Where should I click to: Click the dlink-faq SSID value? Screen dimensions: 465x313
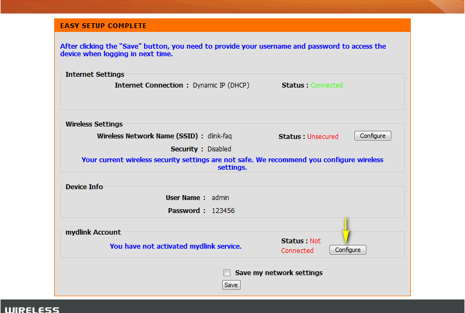[219, 136]
